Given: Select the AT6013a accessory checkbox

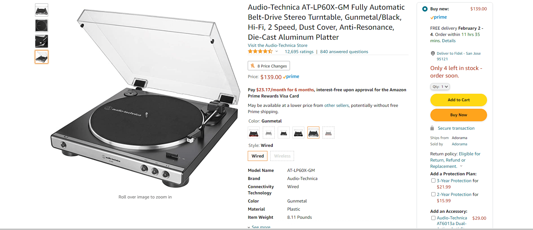Looking at the screenshot, I should point(433,218).
